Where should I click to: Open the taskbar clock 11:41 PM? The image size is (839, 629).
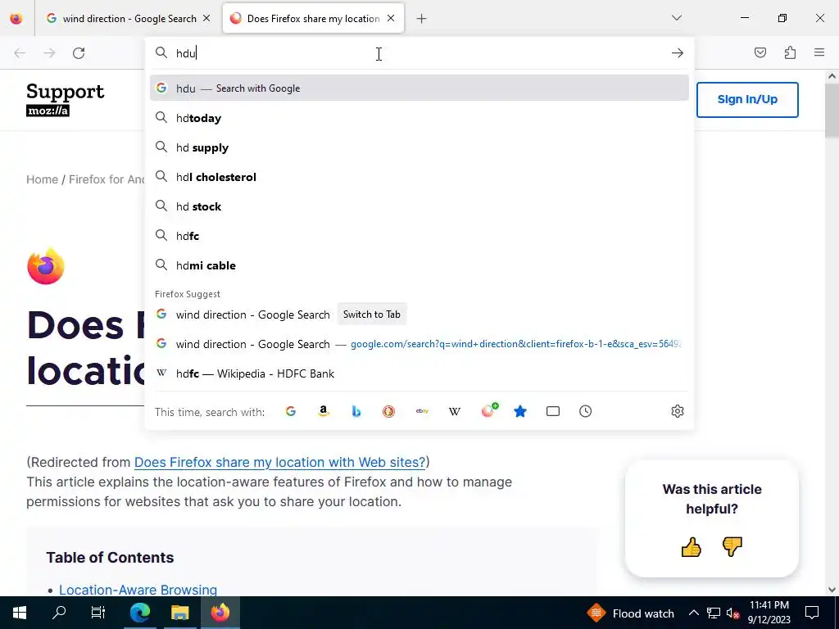(769, 613)
